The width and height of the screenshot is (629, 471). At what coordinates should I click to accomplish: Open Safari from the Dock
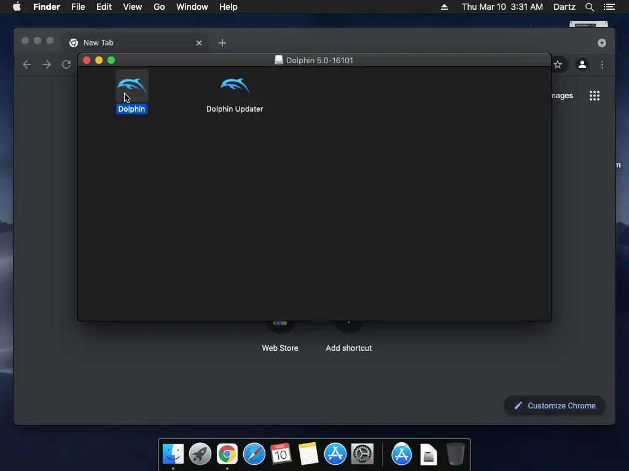254,454
